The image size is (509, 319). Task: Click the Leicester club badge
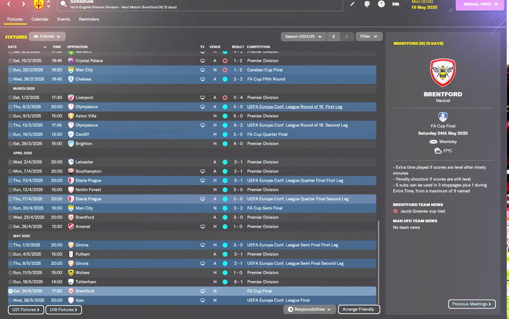(71, 162)
